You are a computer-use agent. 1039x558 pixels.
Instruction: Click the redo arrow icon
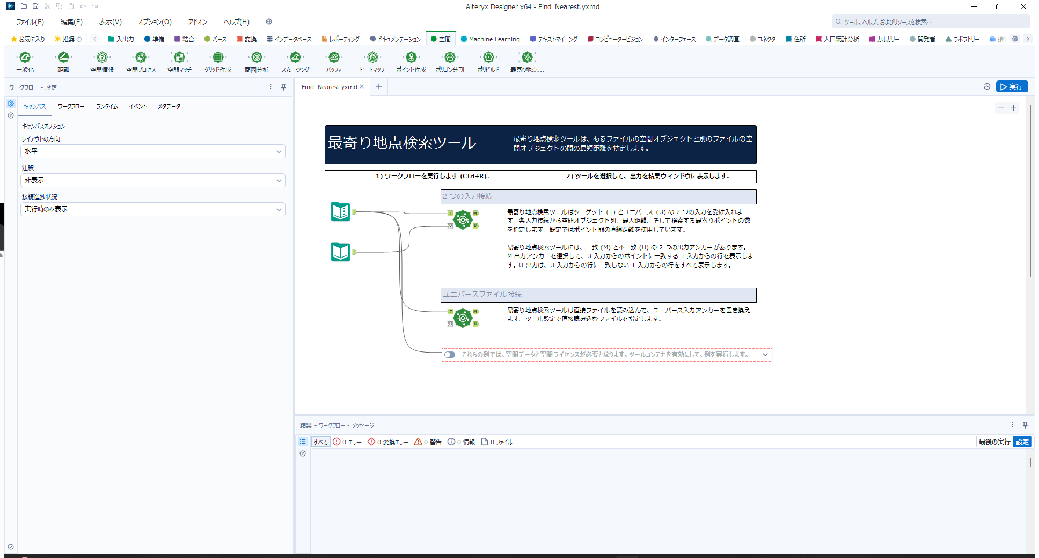pos(94,6)
